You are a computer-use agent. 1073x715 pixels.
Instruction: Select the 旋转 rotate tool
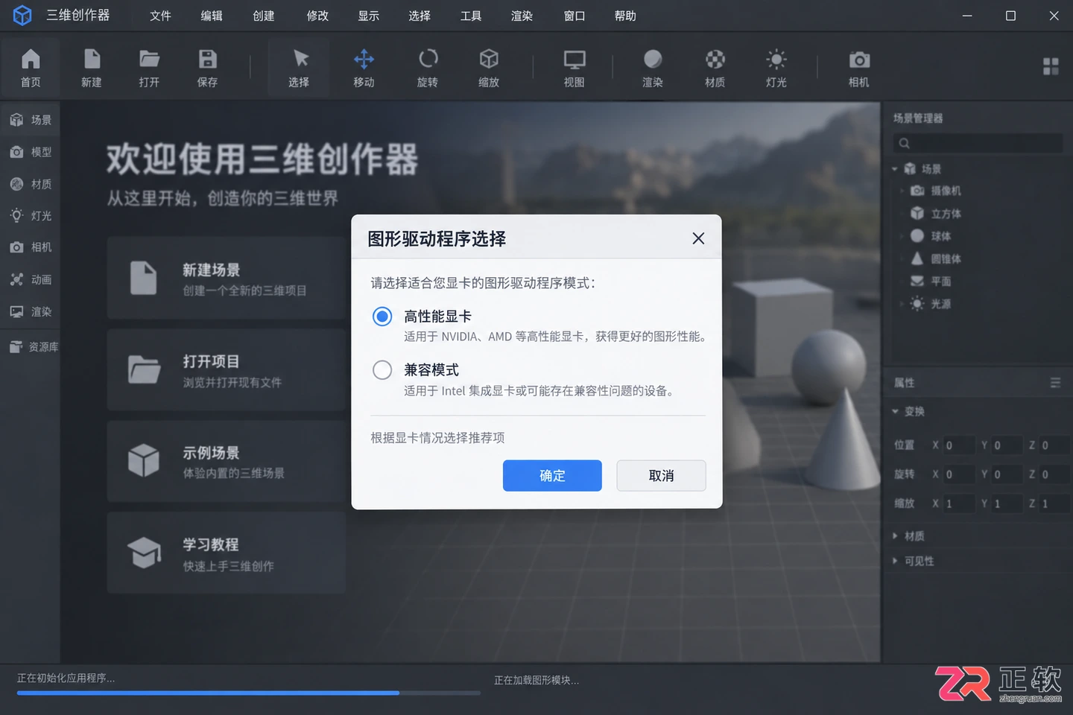(x=428, y=59)
